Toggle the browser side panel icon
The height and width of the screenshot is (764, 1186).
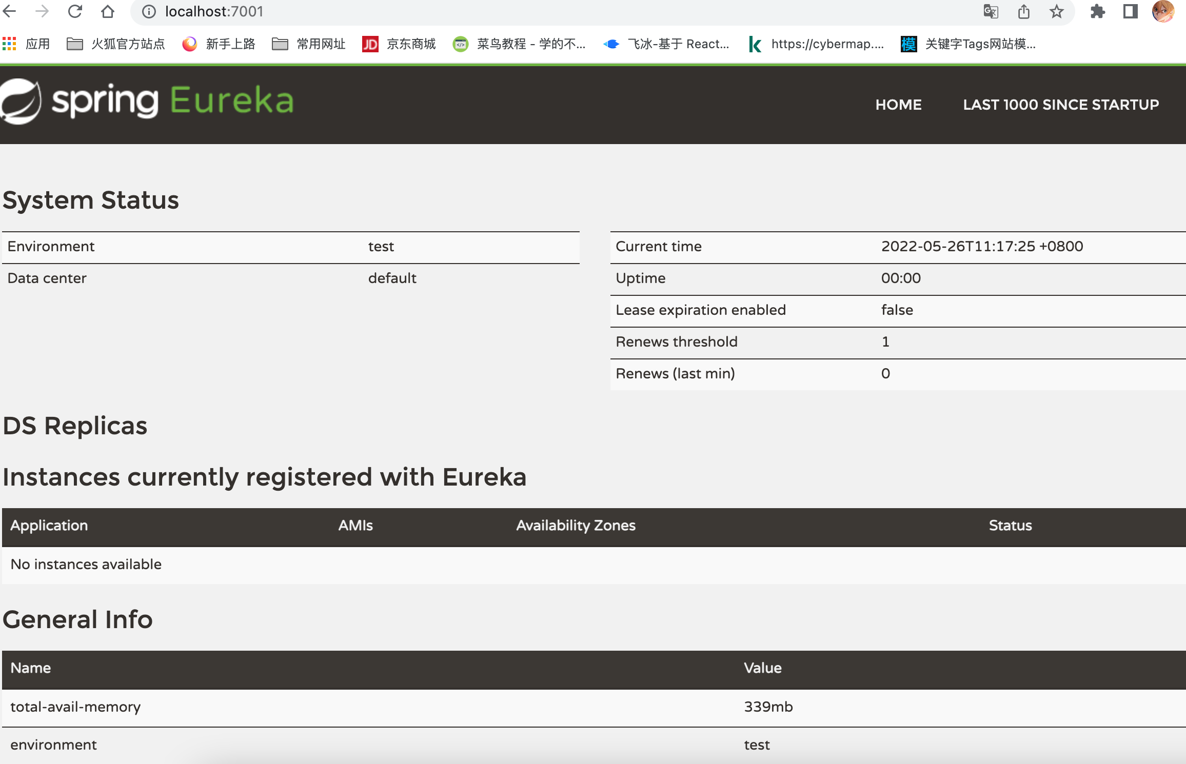point(1130,11)
